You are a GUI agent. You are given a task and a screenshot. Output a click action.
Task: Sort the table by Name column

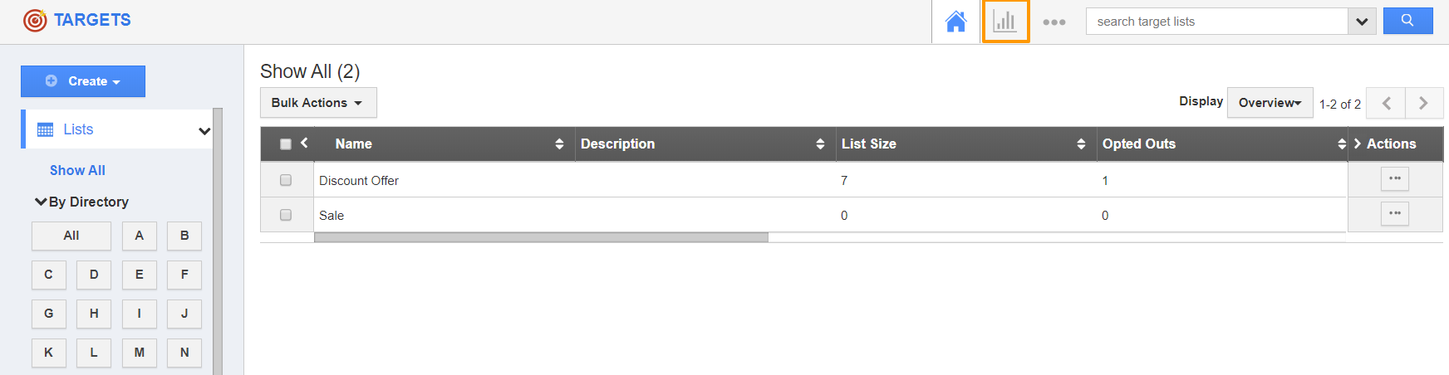click(x=559, y=144)
